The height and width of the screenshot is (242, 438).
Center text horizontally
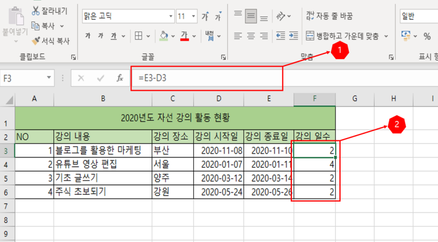(x=251, y=36)
